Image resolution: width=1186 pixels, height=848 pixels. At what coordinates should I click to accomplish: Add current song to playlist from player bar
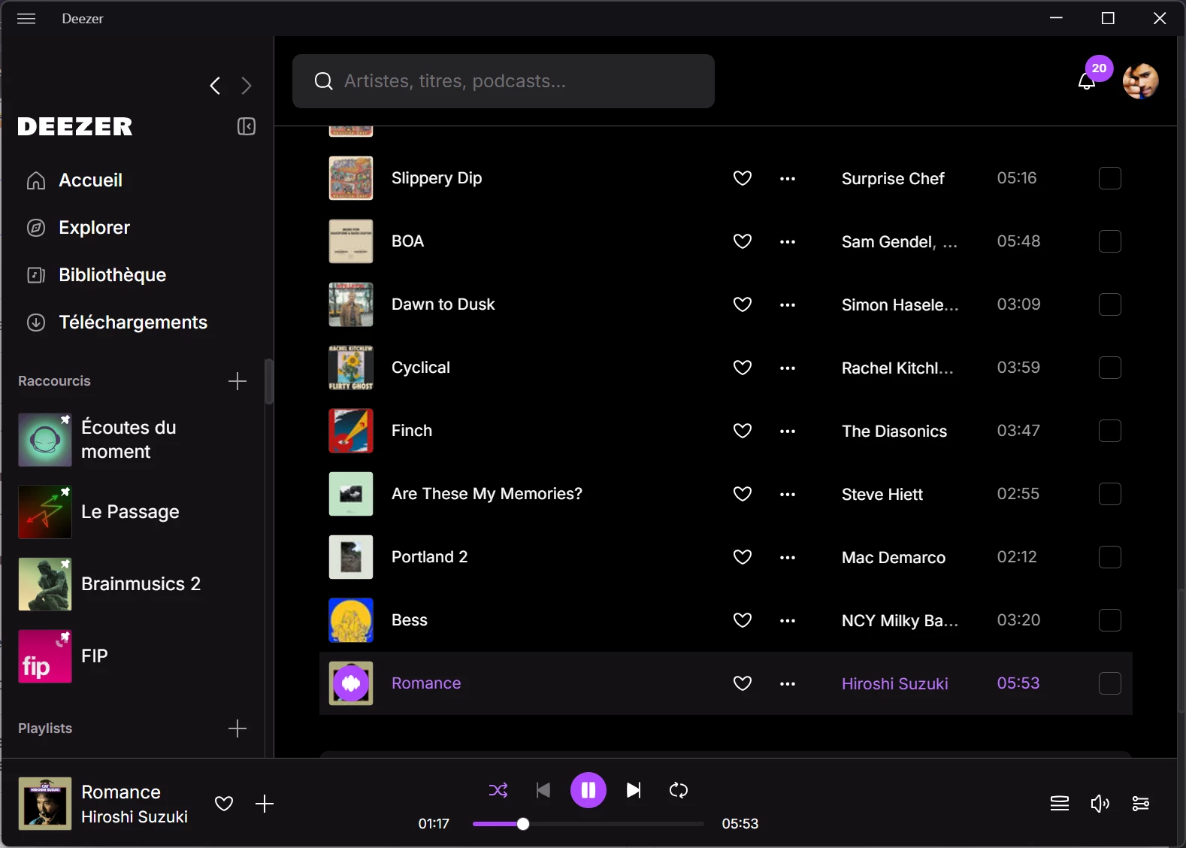265,804
